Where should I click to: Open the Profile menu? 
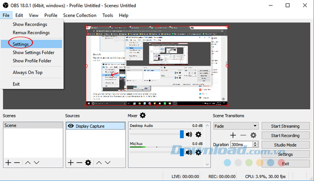pyautogui.click(x=51, y=15)
